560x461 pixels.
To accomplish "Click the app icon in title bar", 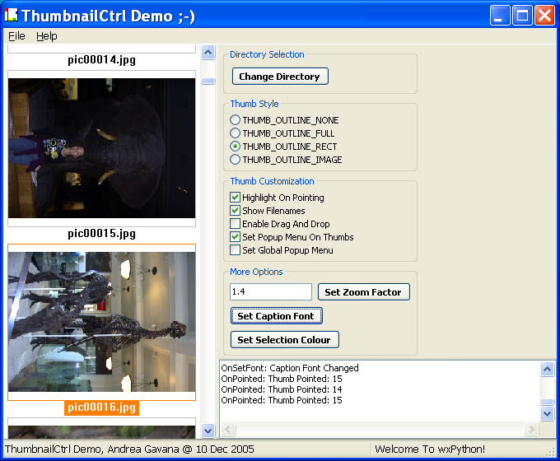I will coord(12,15).
